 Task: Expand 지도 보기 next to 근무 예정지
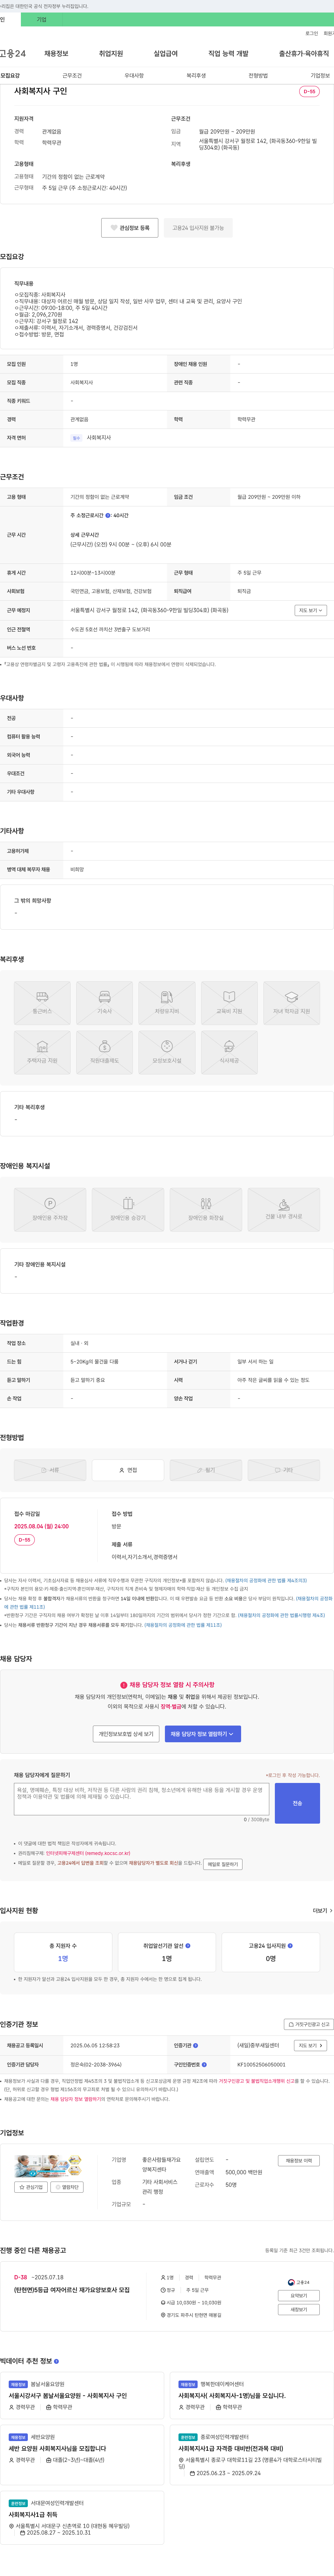(310, 610)
